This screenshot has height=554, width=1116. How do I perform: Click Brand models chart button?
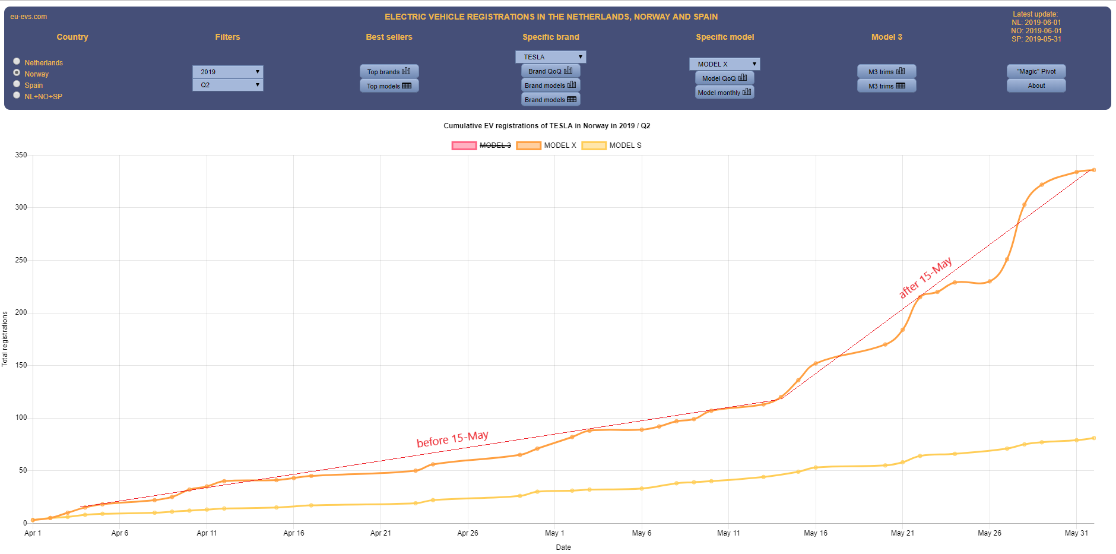[551, 85]
